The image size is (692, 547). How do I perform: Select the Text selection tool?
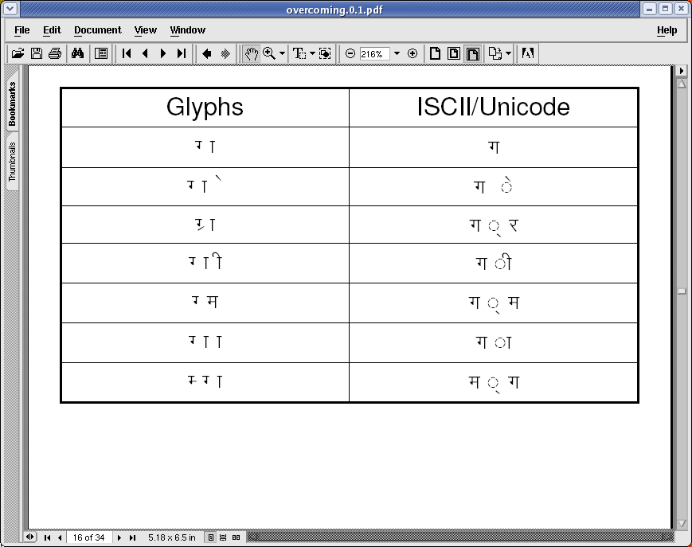pos(299,53)
